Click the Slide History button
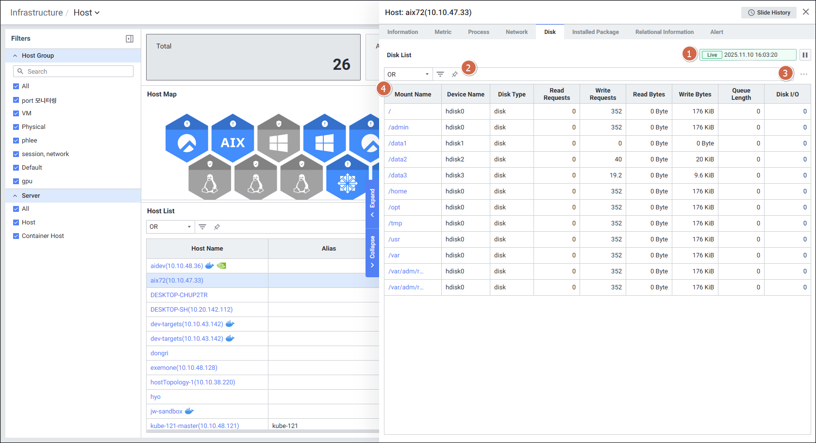The image size is (816, 443). coord(768,13)
